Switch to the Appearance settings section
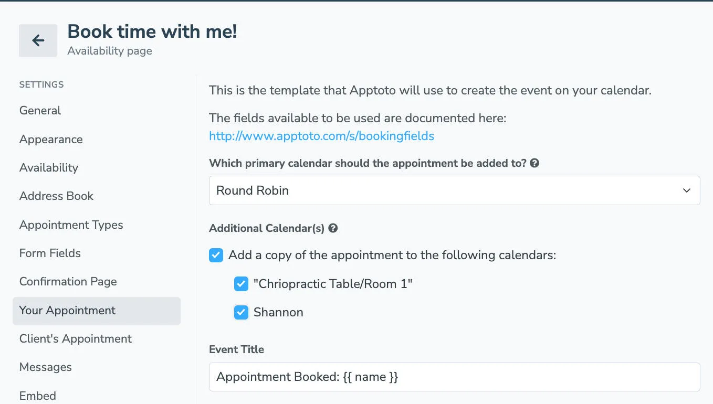 pos(50,140)
